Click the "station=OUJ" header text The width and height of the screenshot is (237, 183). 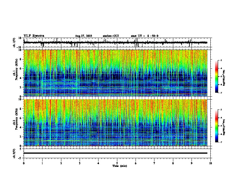click(111, 36)
